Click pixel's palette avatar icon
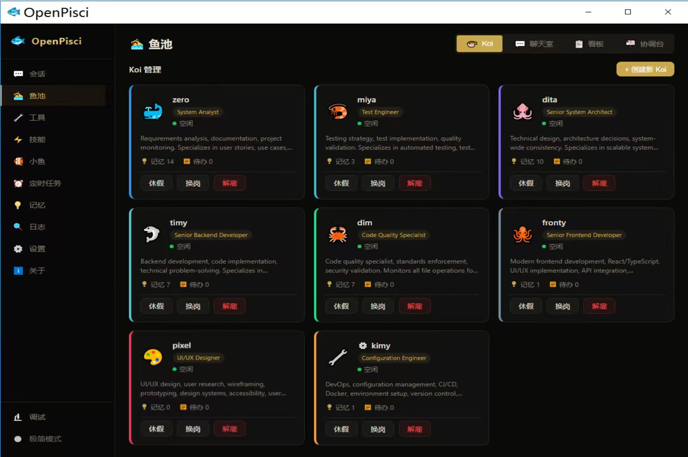688x457 pixels. click(x=153, y=357)
